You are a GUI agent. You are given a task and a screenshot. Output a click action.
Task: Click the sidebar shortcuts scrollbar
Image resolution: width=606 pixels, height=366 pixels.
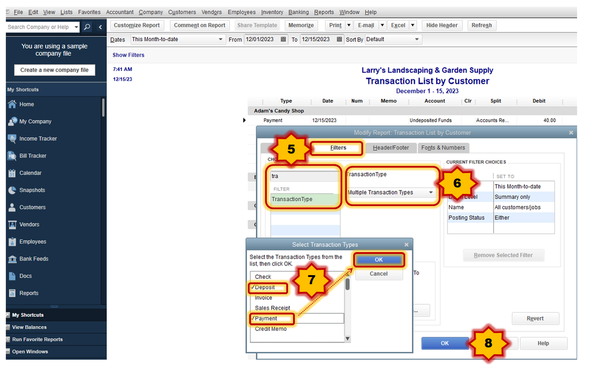pyautogui.click(x=103, y=108)
